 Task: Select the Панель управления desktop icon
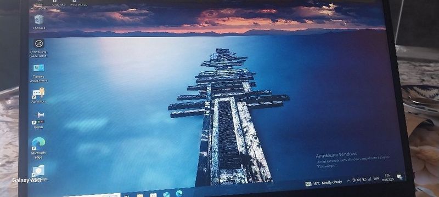[x=38, y=73]
